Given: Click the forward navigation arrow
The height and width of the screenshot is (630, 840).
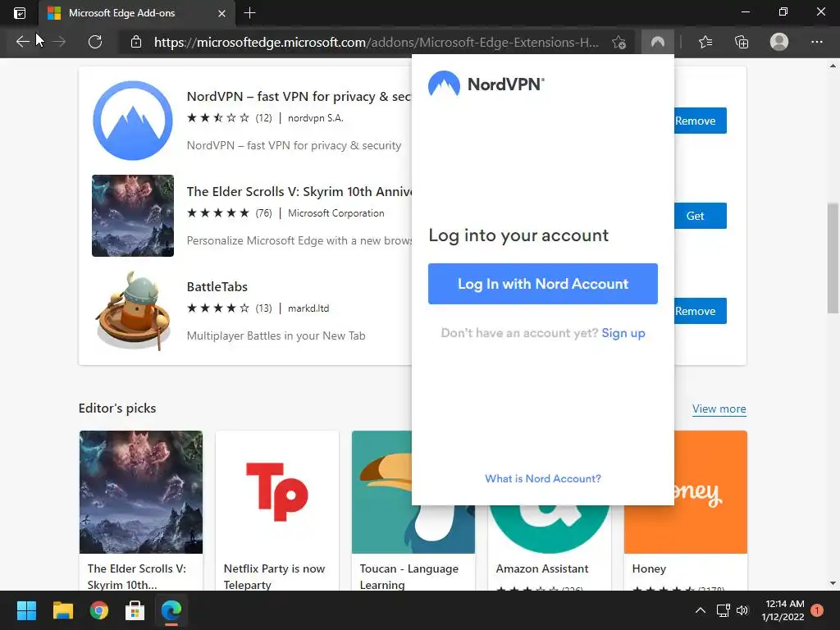Looking at the screenshot, I should [59, 42].
